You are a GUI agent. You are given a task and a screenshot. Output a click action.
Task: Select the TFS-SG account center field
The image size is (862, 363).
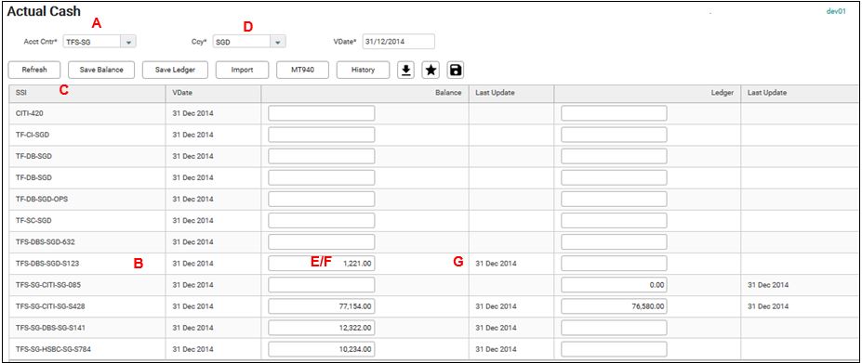click(92, 41)
